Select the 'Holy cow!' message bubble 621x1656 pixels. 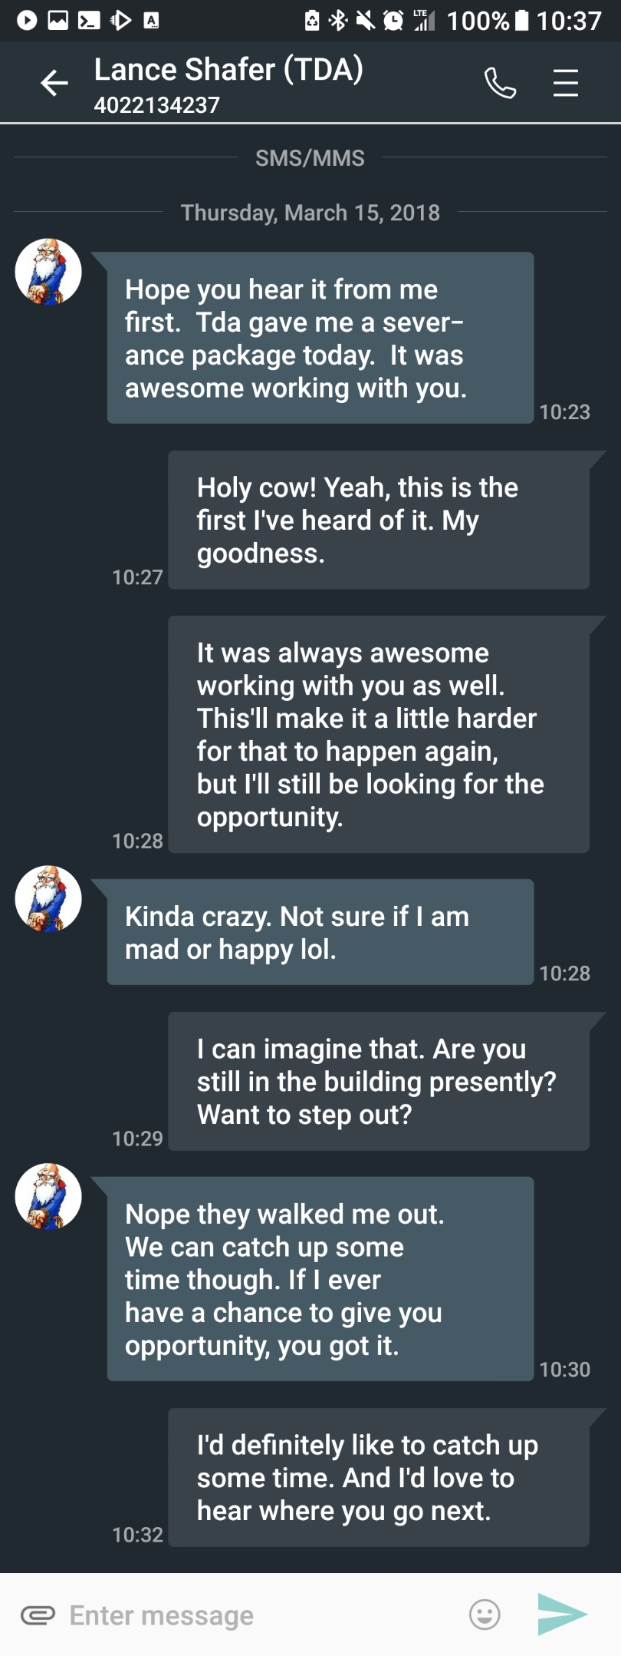pyautogui.click(x=378, y=520)
